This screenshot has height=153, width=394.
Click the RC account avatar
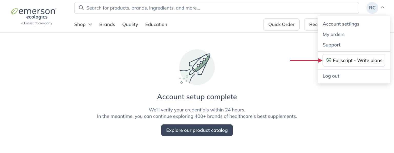tap(372, 7)
